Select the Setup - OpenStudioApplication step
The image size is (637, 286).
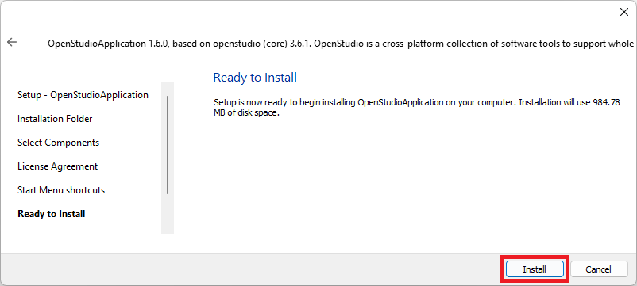click(83, 95)
